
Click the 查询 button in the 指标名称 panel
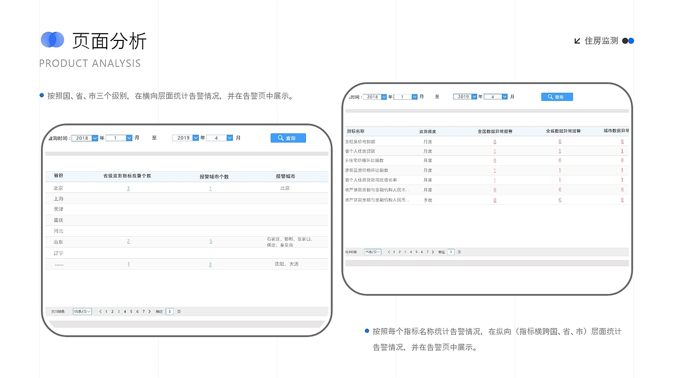[557, 97]
